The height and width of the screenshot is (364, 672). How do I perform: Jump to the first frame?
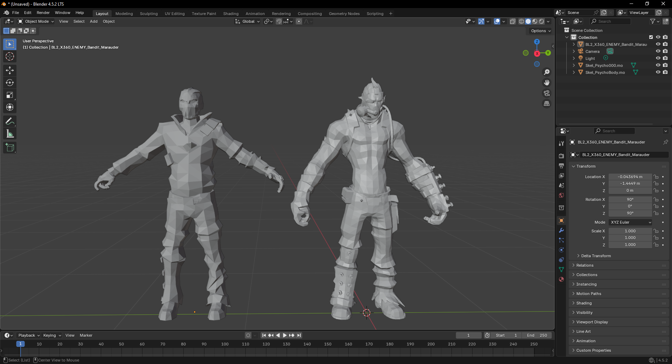click(x=264, y=335)
